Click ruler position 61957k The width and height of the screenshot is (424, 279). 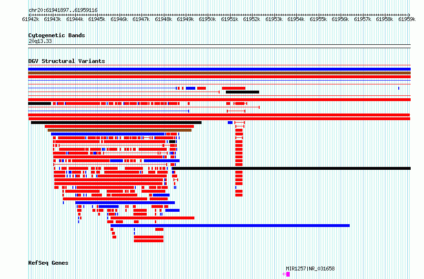(363, 19)
